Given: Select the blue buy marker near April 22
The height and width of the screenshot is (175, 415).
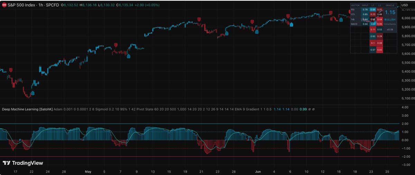Looking at the screenshot, I should click(33, 93).
